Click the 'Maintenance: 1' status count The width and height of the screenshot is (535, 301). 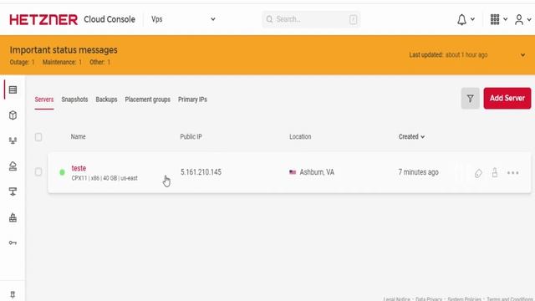(x=62, y=62)
